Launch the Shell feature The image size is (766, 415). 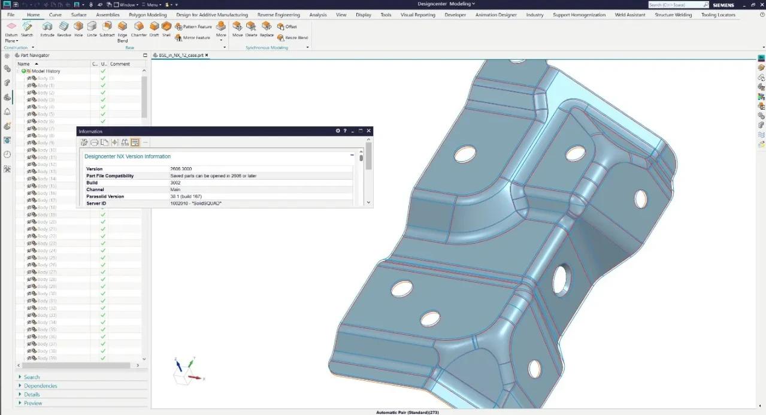pos(166,29)
